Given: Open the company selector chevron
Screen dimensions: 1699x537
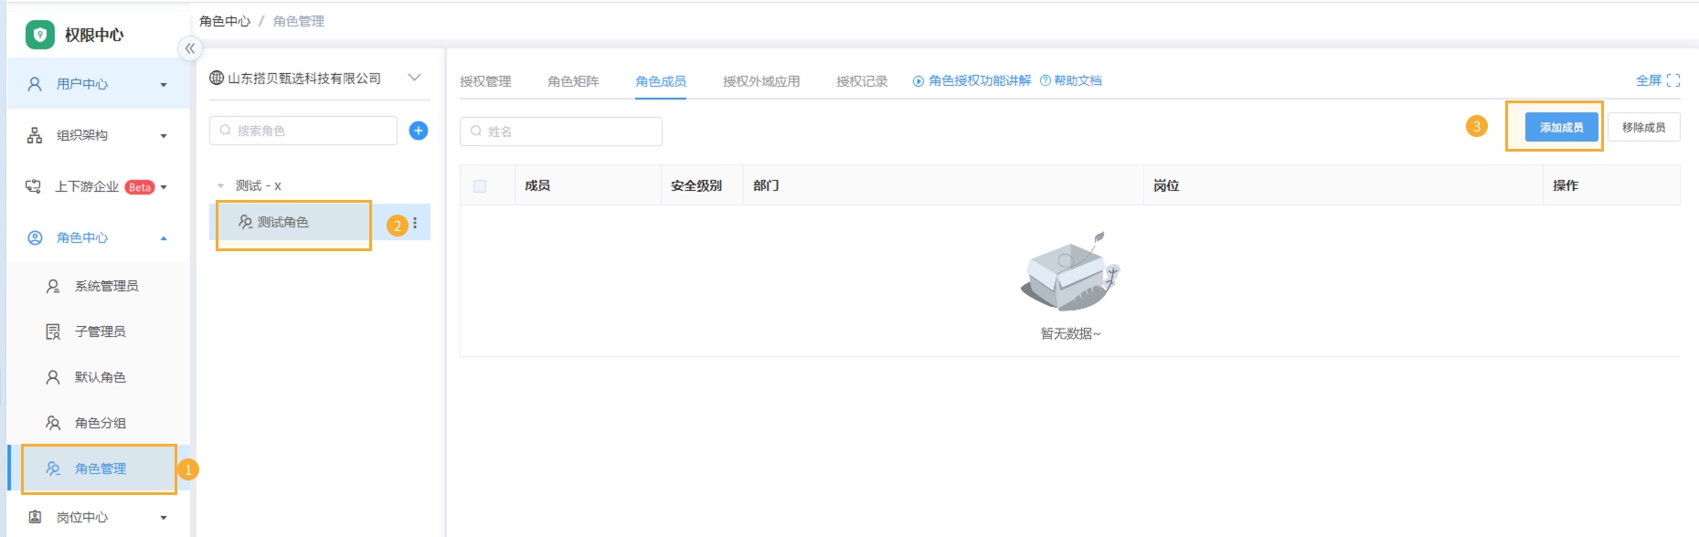Looking at the screenshot, I should pos(414,78).
